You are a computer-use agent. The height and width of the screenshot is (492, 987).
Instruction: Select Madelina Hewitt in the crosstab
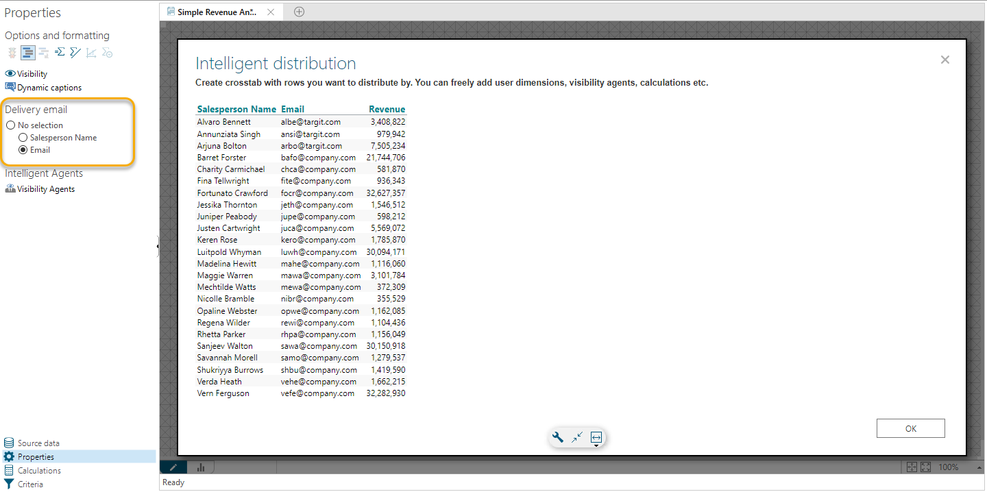pos(227,264)
